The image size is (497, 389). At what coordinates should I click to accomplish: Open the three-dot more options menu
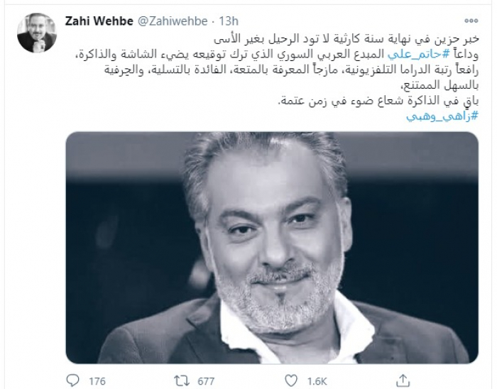tap(471, 21)
